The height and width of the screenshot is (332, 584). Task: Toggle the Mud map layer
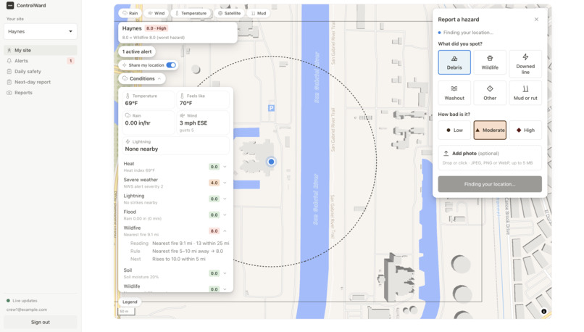(259, 13)
